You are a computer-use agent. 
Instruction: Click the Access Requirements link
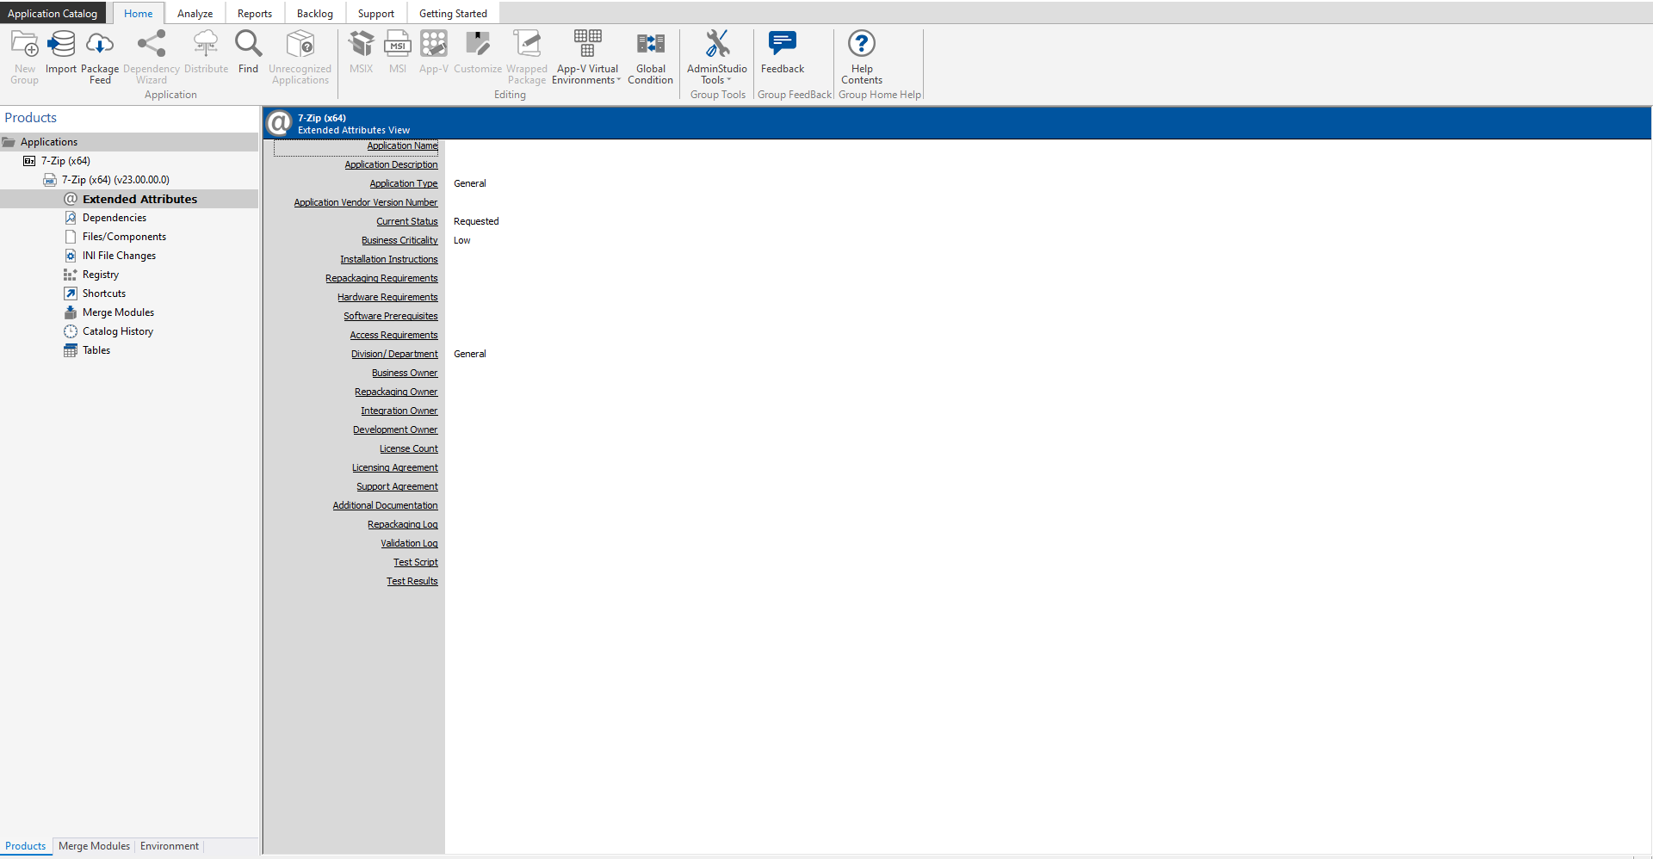[393, 336]
